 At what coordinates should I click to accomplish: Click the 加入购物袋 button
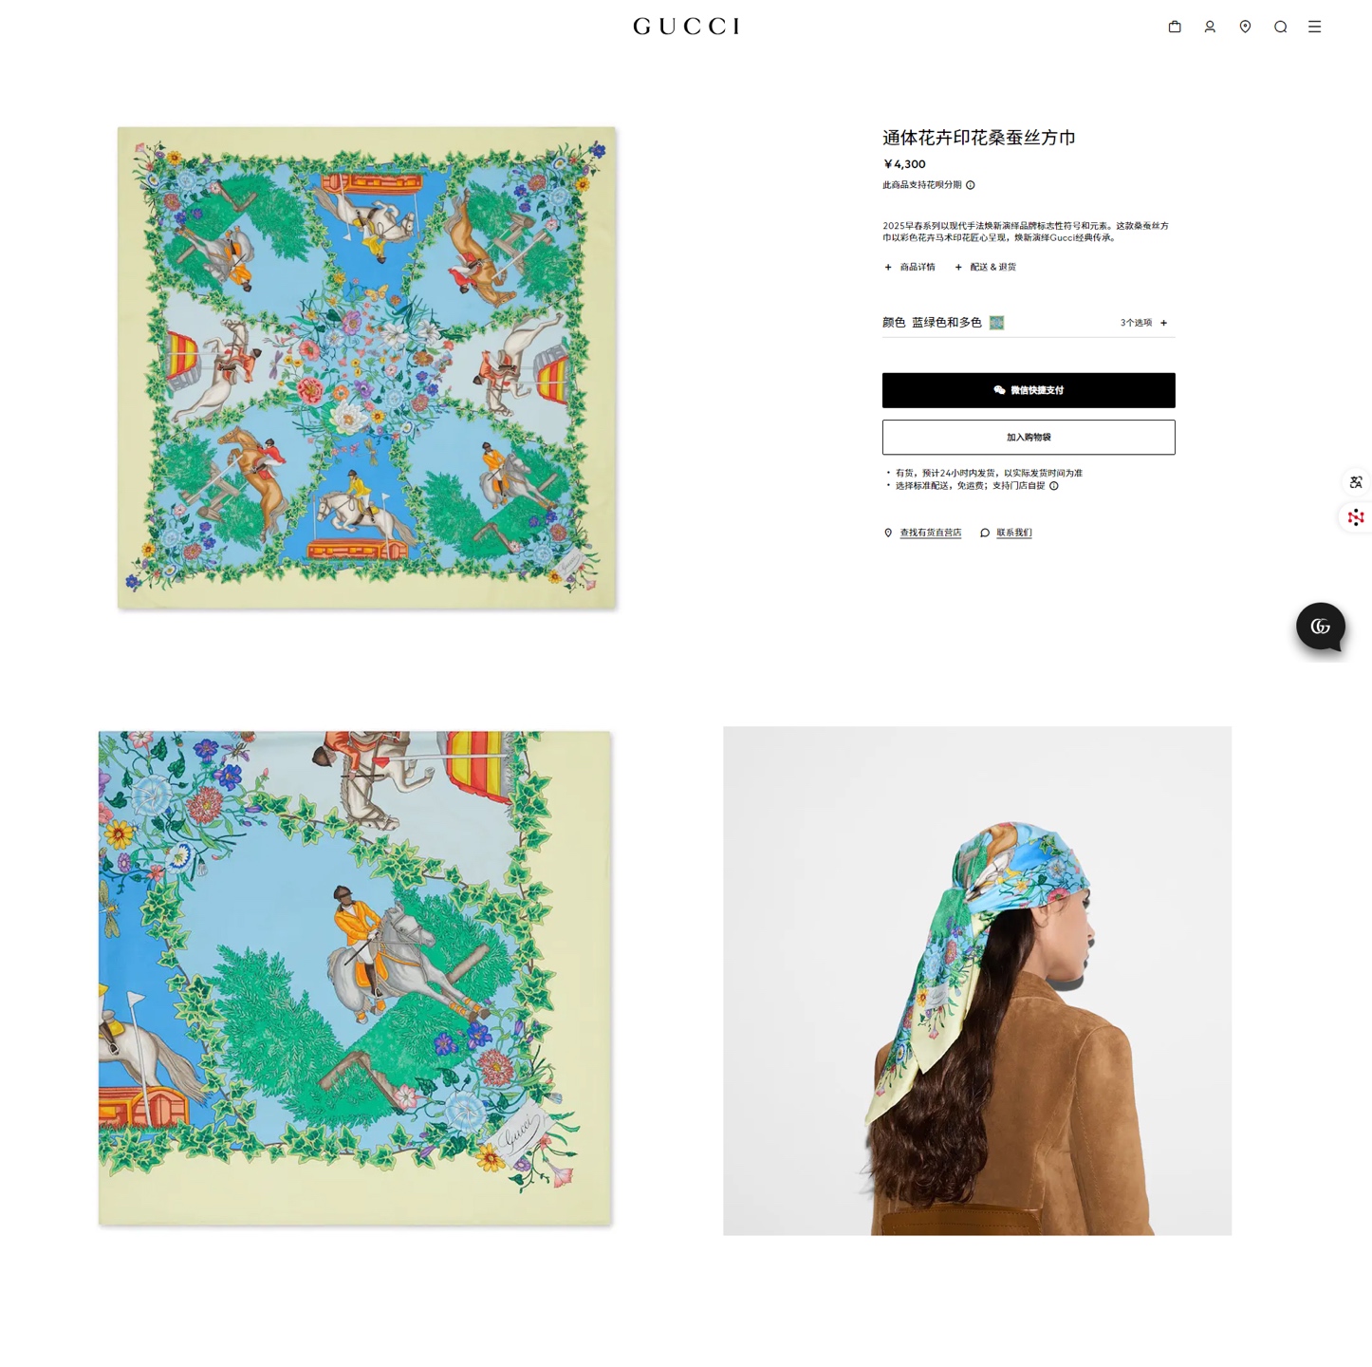(1029, 438)
